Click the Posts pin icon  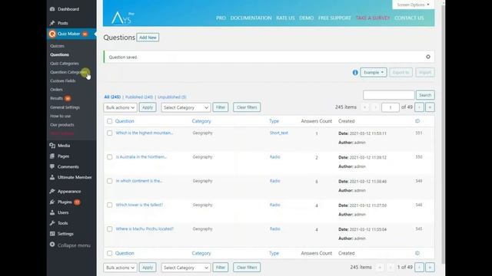(x=52, y=23)
